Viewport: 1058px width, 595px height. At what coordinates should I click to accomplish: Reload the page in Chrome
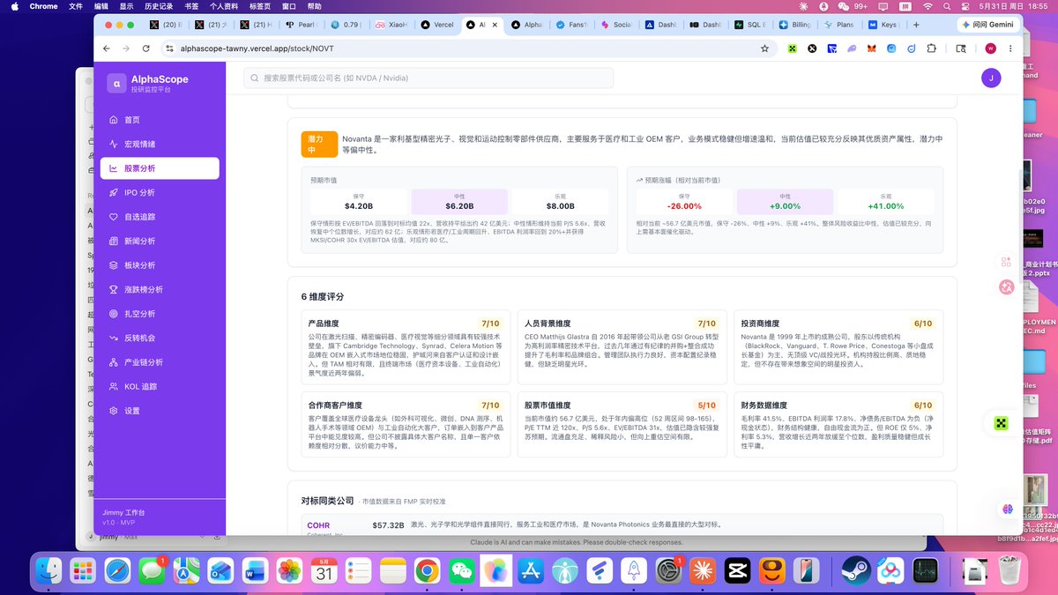coord(145,48)
